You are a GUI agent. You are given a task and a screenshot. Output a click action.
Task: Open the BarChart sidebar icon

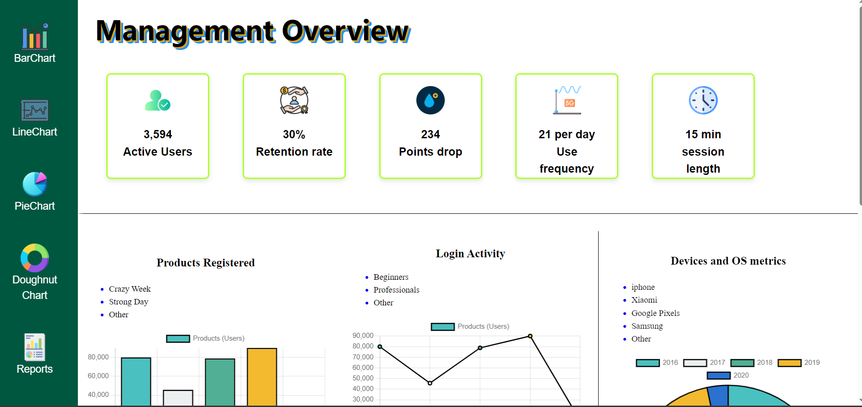(x=35, y=36)
